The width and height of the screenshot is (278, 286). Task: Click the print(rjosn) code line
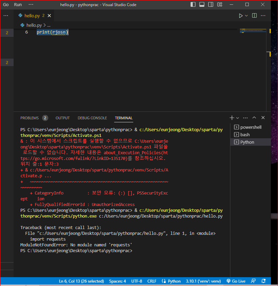(52, 32)
